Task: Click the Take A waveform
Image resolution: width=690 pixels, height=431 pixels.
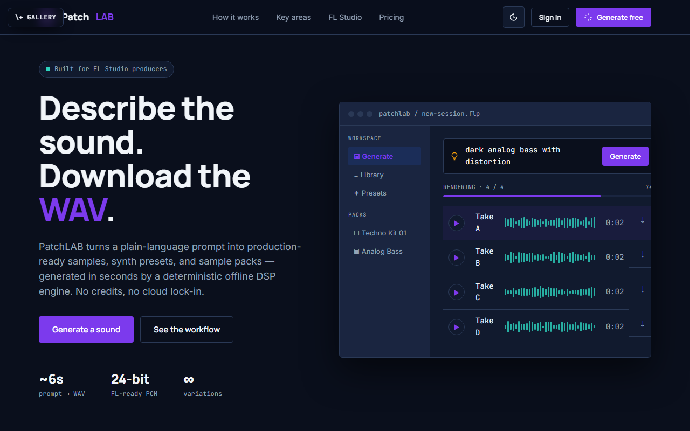Action: coord(550,223)
